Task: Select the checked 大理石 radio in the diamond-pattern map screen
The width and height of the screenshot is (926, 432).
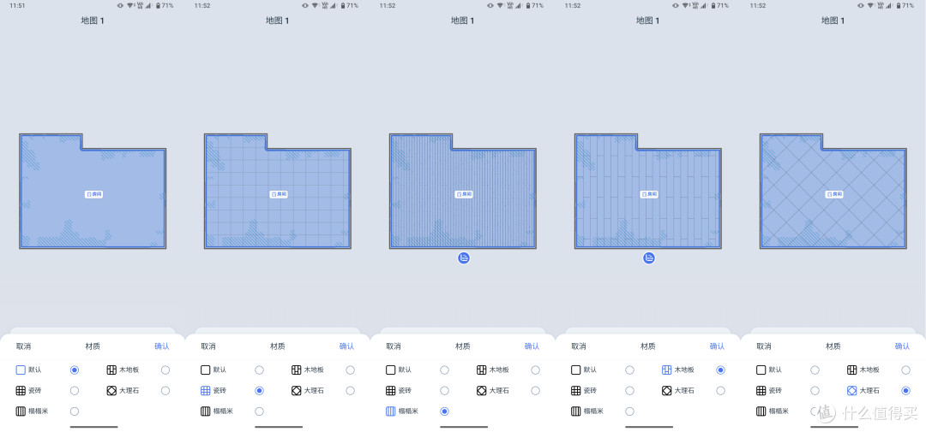Action: pyautogui.click(x=906, y=391)
